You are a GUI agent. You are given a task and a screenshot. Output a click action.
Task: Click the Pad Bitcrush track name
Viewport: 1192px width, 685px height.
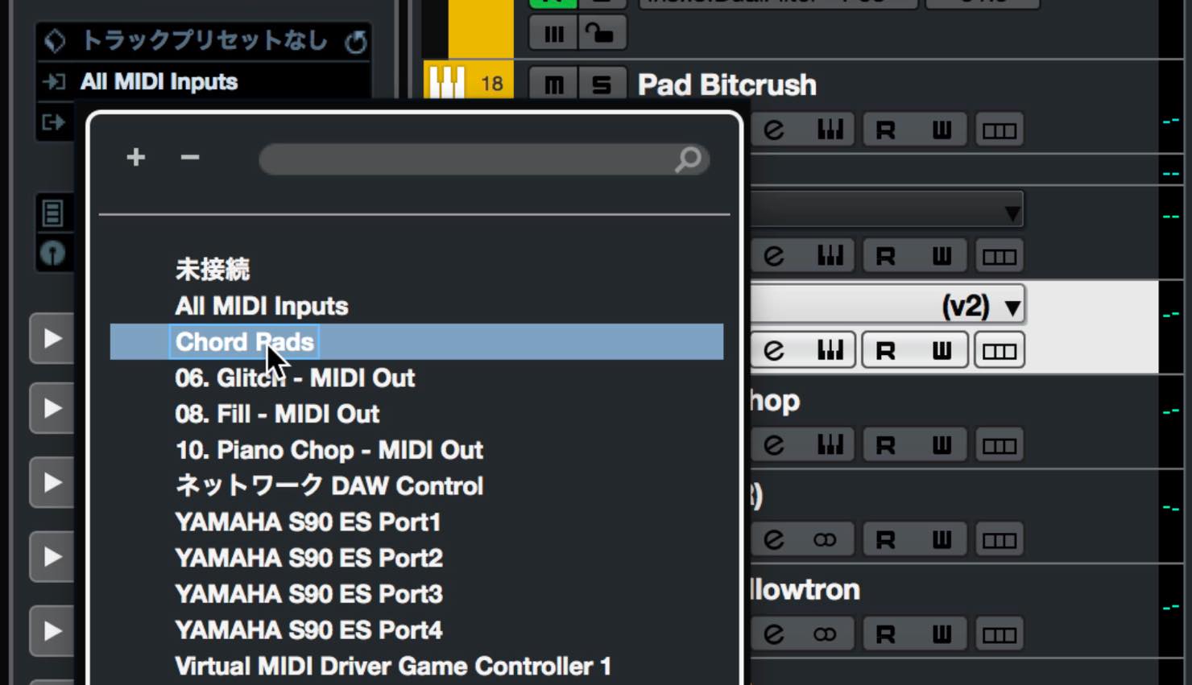coord(727,85)
